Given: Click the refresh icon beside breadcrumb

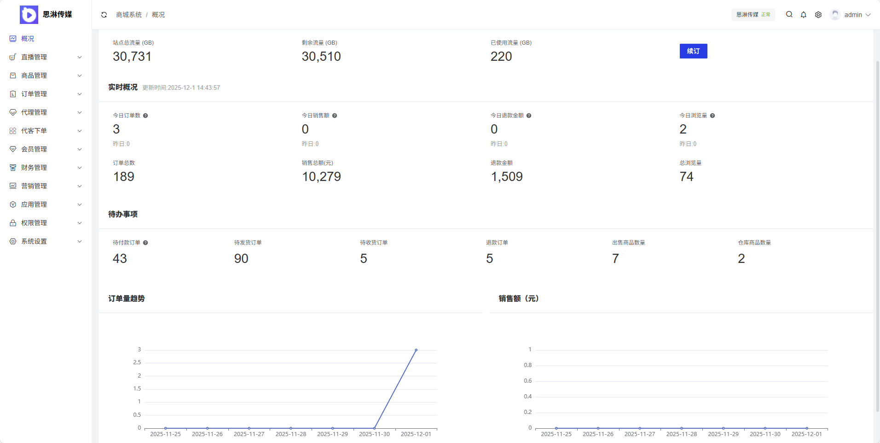Looking at the screenshot, I should pyautogui.click(x=104, y=15).
